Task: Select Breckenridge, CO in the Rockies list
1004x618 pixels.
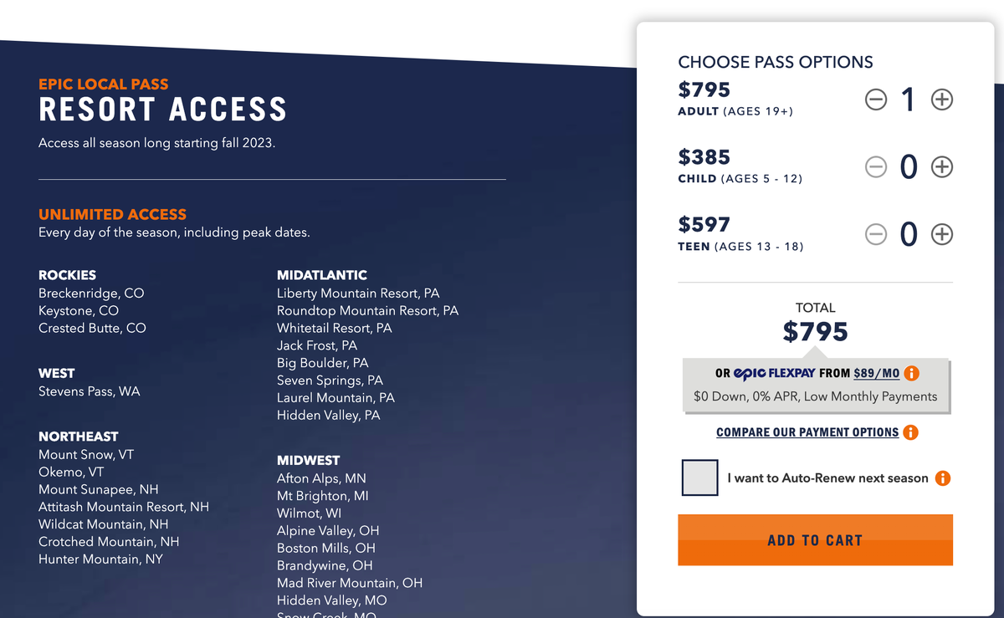Action: [x=91, y=293]
